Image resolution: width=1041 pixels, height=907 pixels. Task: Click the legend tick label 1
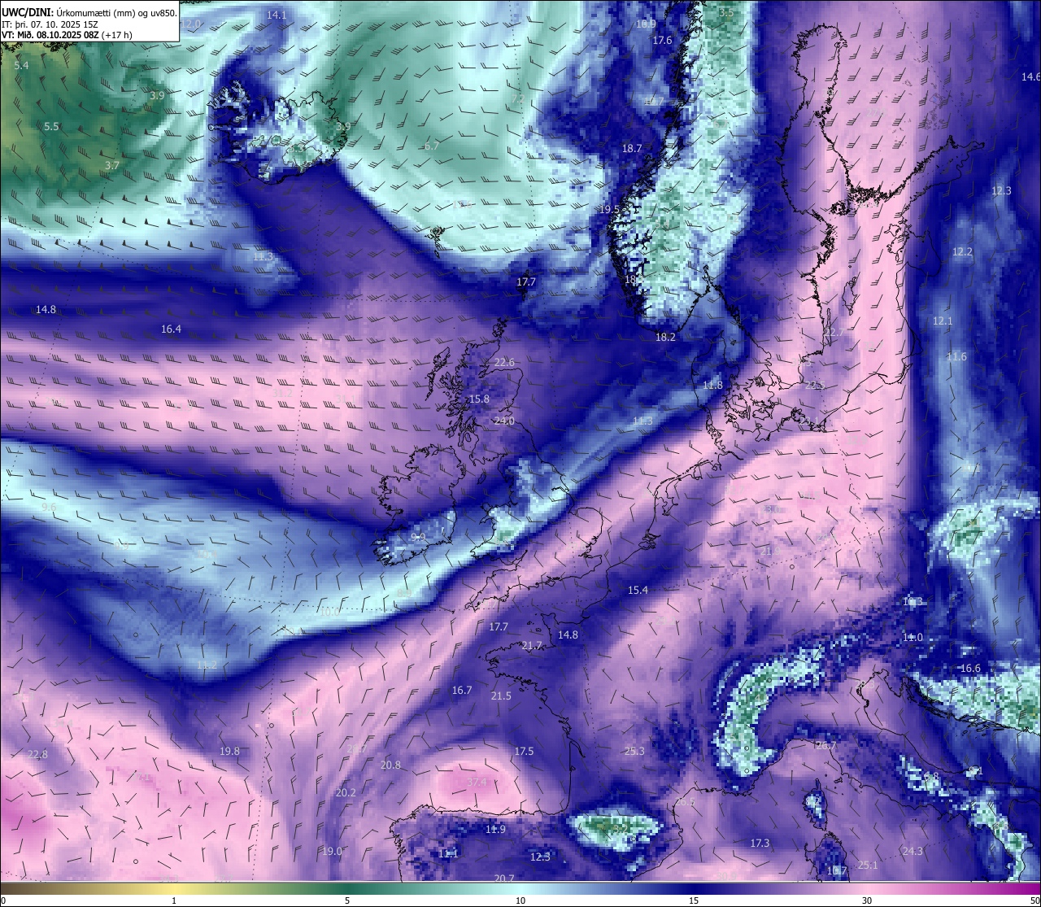[174, 900]
